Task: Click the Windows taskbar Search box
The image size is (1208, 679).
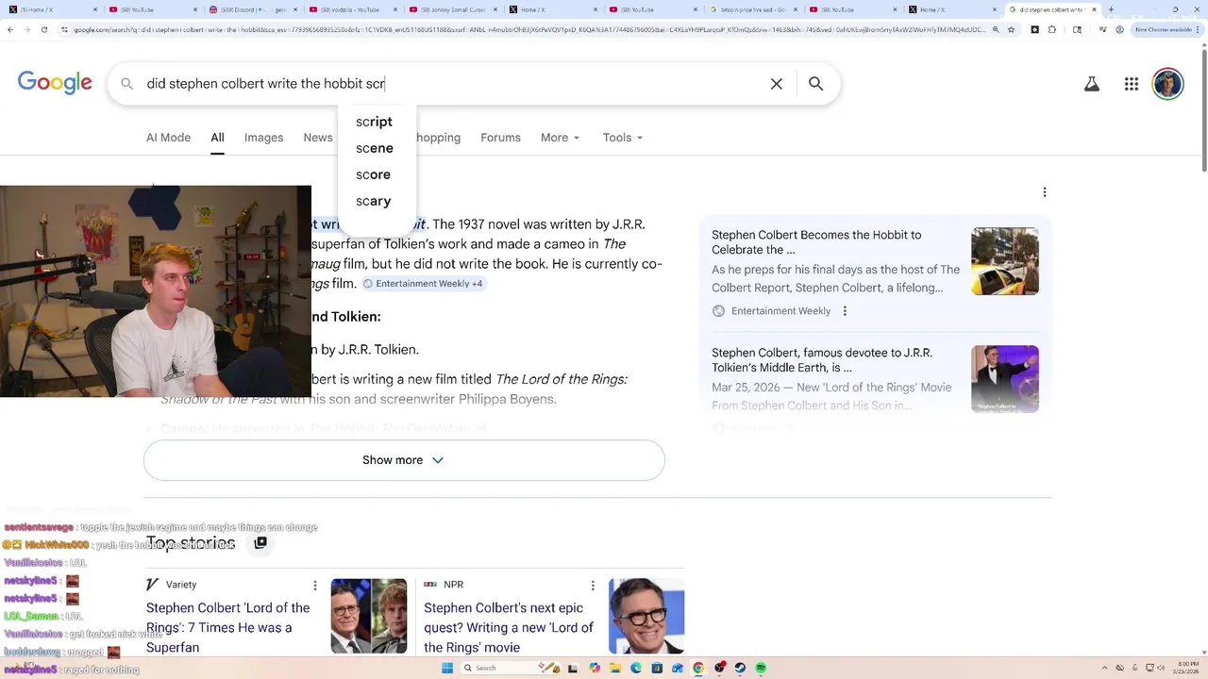Action: coord(510,668)
